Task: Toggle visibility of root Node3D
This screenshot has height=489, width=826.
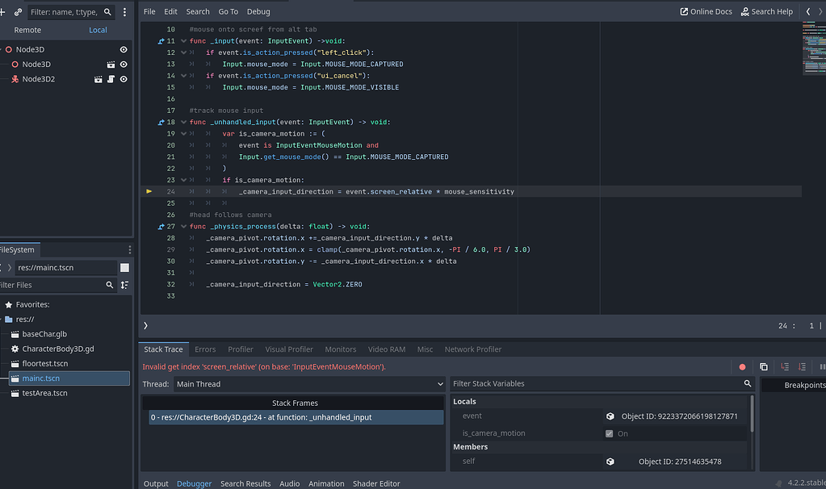Action: [124, 49]
